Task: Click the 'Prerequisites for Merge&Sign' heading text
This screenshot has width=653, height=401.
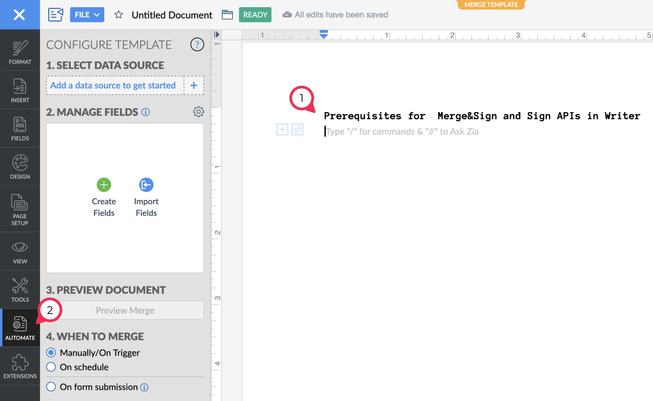Action: click(x=482, y=116)
